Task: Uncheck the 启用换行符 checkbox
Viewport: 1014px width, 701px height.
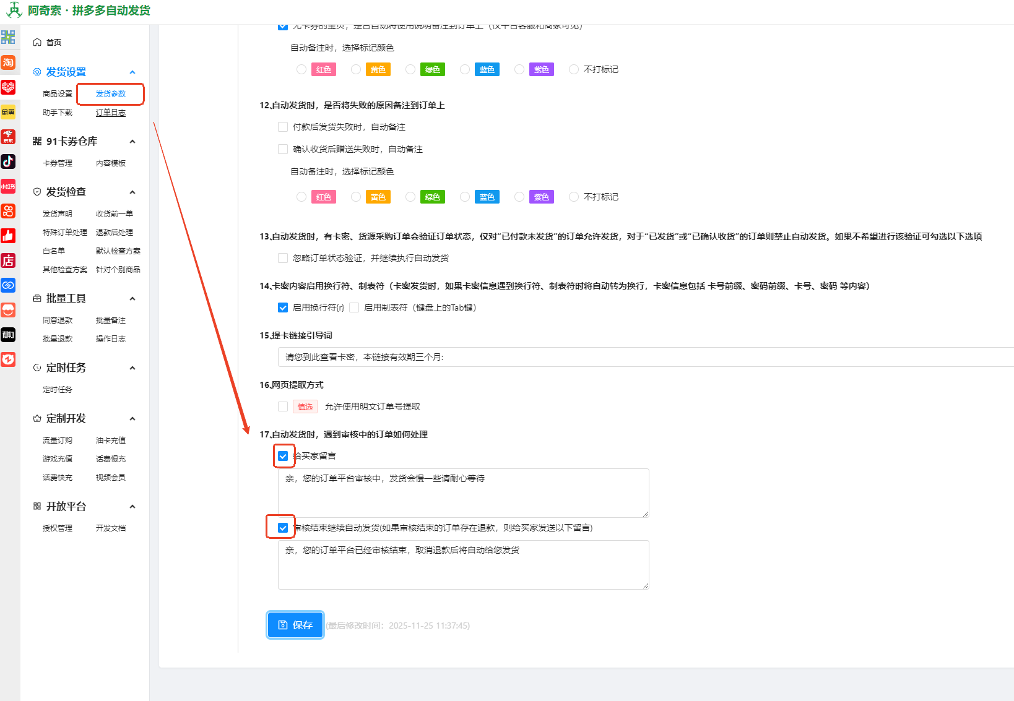Action: 283,307
